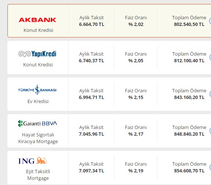211x185 pixels.
Task: Open Akbank Konut Kredisi link
Action: click(x=38, y=30)
